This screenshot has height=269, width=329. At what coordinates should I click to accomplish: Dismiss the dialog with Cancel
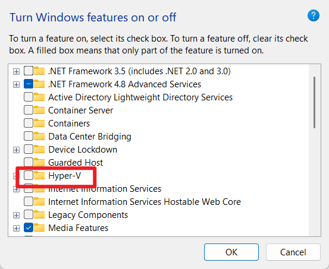tap(293, 252)
